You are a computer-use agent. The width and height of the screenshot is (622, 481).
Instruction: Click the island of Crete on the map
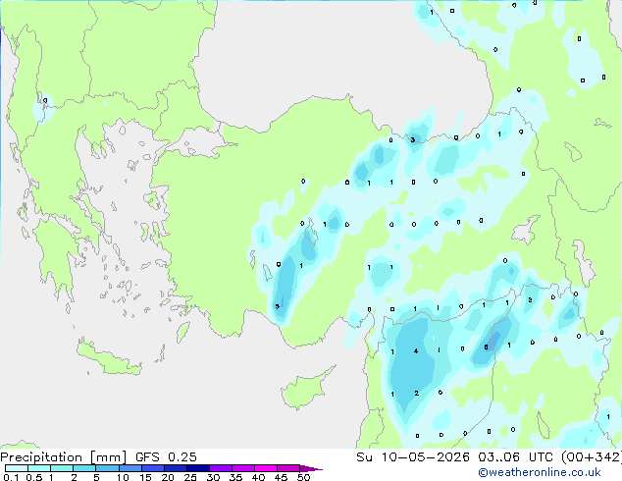(x=108, y=358)
